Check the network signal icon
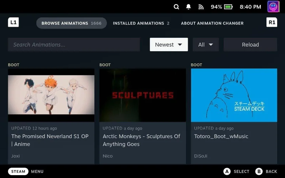This screenshot has height=178, width=285. 201,7
